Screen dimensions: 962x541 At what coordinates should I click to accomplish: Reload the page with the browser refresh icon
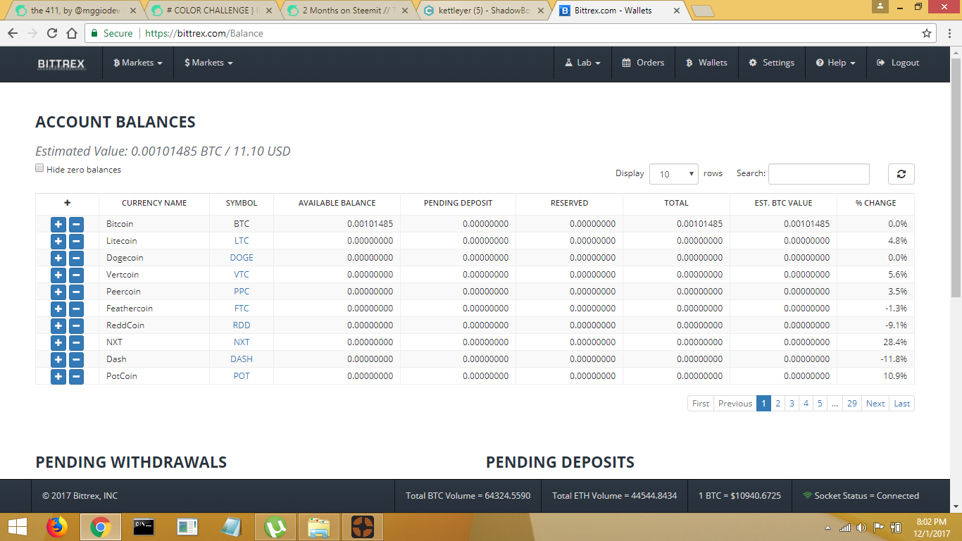point(52,33)
